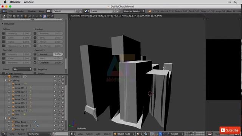Open the outliner View menu
The width and height of the screenshot is (242, 136).
click(12, 134)
